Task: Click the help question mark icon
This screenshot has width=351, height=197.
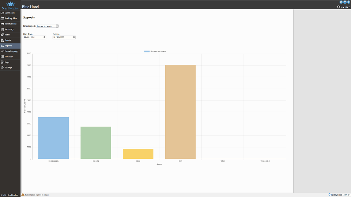Action: 344,2
